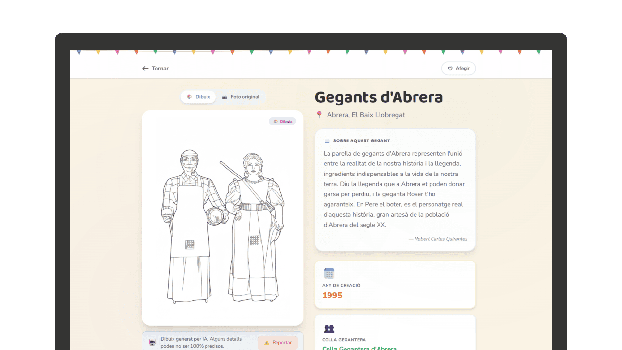Click the 1995 creation year value

point(332,295)
